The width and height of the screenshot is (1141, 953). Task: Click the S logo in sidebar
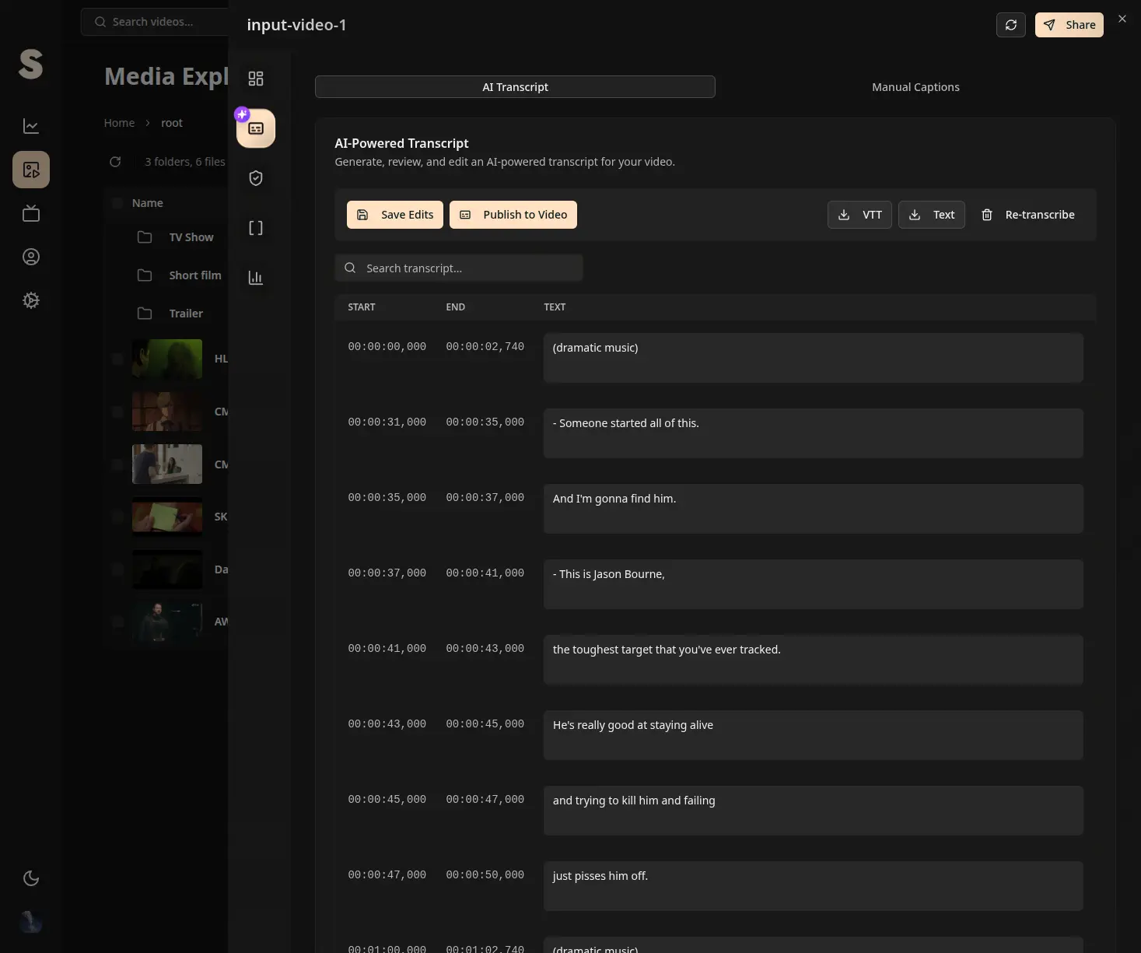point(31,64)
